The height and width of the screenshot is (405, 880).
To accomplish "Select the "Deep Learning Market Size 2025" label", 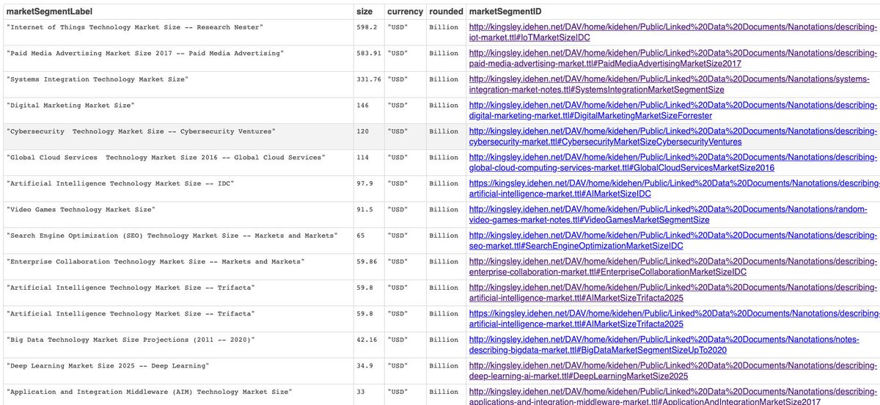I will coord(108,365).
